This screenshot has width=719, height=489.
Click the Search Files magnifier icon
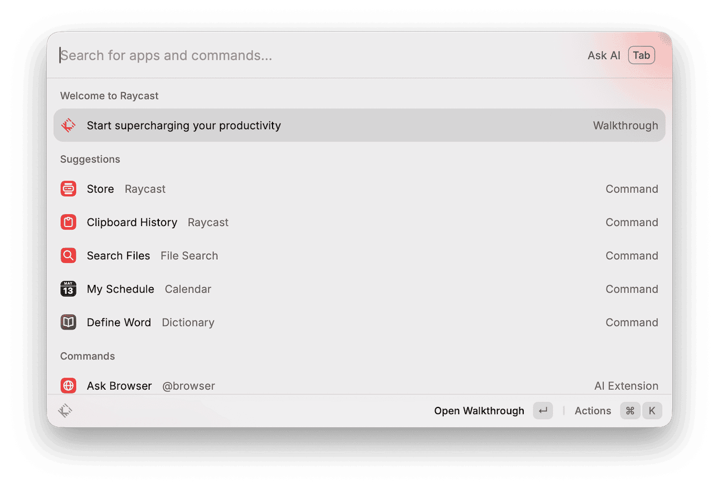(x=68, y=256)
